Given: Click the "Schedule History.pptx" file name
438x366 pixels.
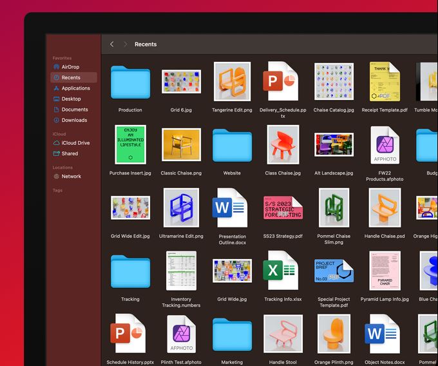Looking at the screenshot, I should point(130,362).
